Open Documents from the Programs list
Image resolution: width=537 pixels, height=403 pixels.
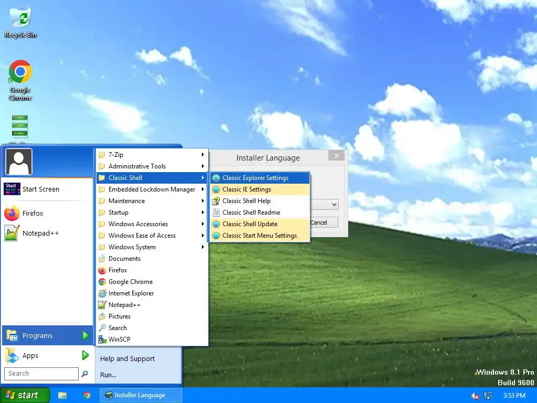(152, 259)
